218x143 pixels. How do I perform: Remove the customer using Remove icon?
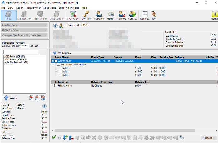122,15
